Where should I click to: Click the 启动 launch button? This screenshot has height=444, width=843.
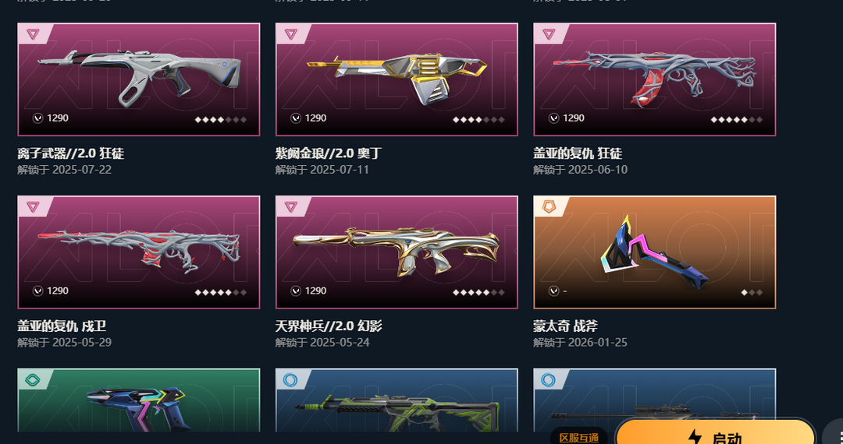point(715,432)
